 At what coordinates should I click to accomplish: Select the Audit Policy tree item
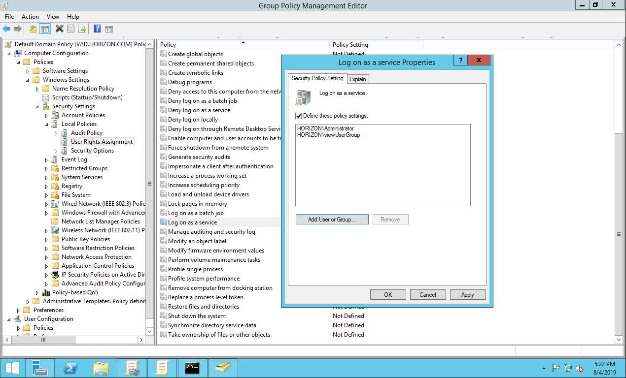(x=86, y=133)
